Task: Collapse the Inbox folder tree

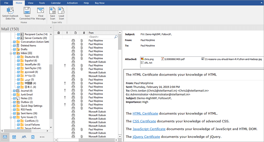Action: [x=11, y=53]
